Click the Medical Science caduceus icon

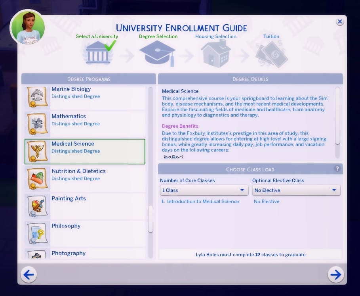point(37,152)
